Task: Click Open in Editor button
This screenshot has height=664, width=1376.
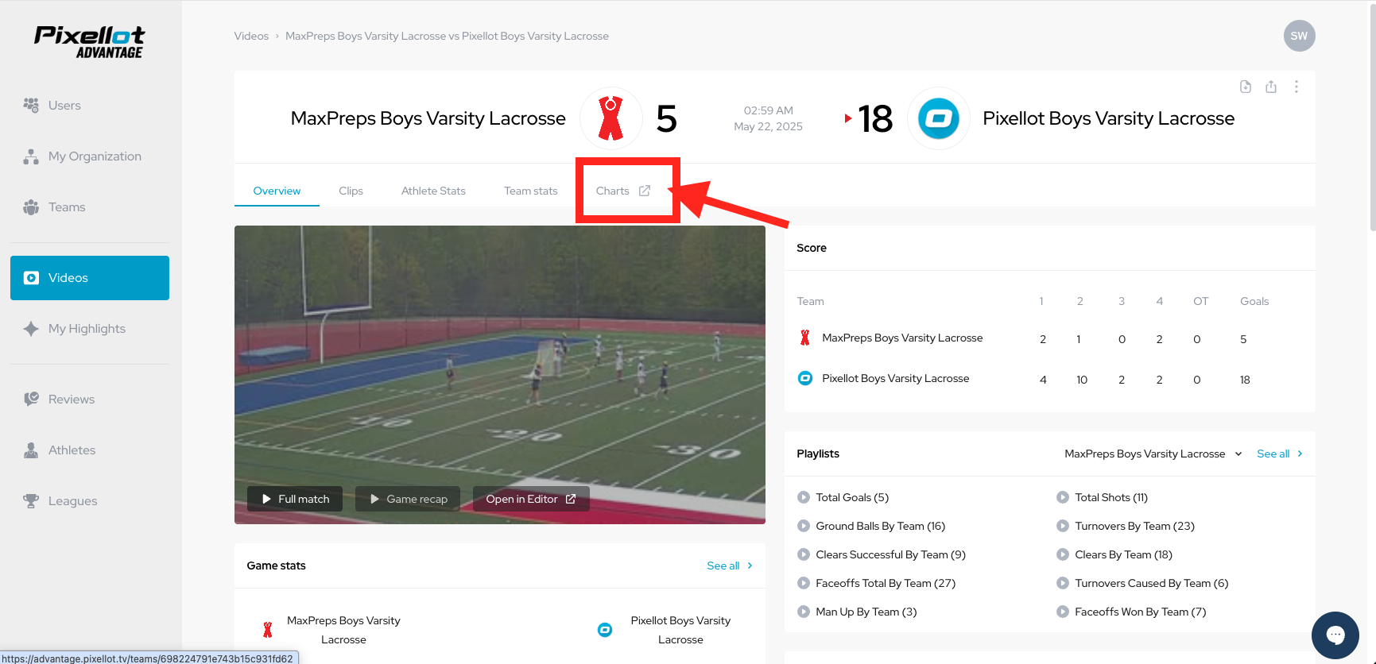Action: click(x=531, y=499)
